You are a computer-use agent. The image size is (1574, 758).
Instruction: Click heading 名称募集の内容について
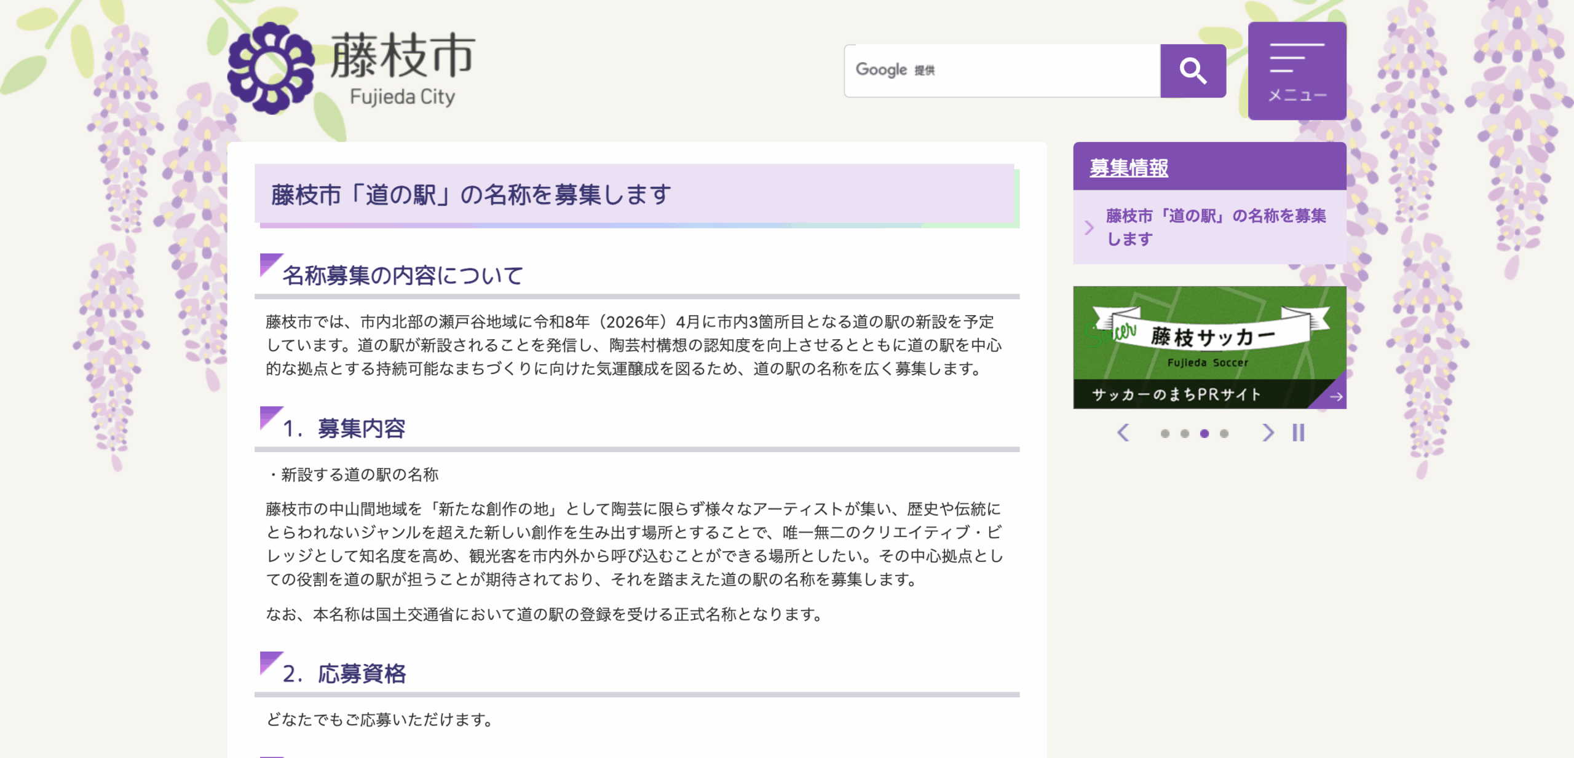click(x=403, y=275)
